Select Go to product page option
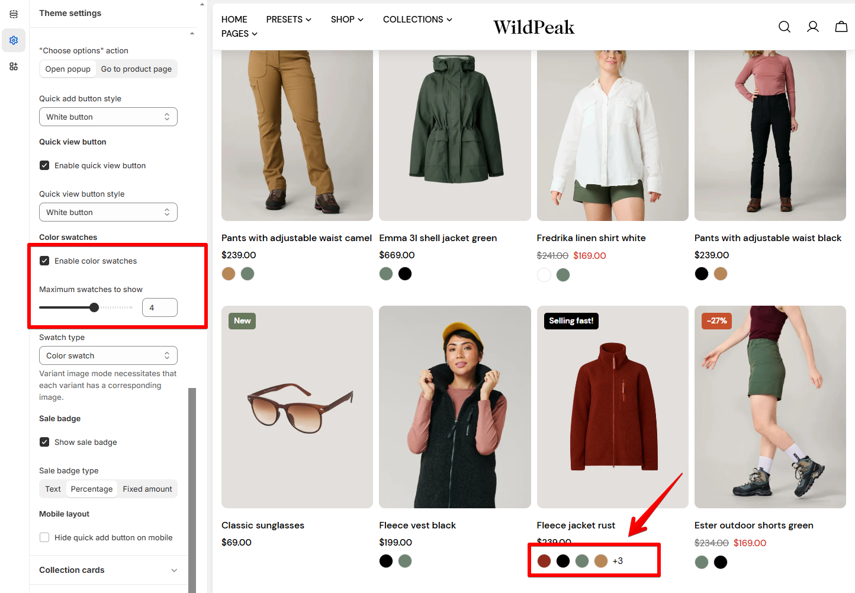855x593 pixels. (136, 69)
